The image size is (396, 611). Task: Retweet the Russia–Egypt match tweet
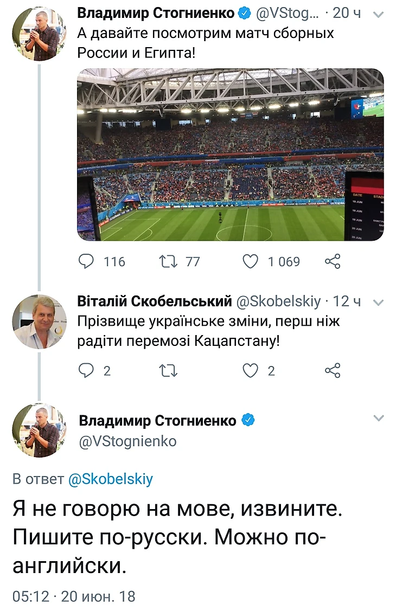[165, 262]
